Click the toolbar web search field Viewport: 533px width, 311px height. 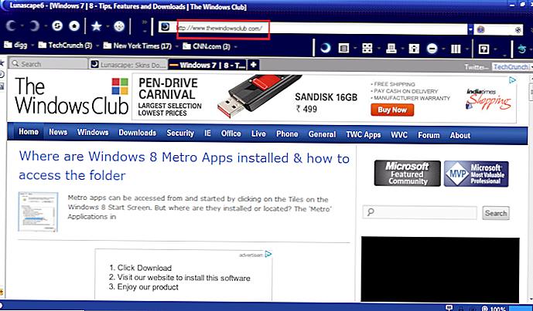click(x=500, y=30)
